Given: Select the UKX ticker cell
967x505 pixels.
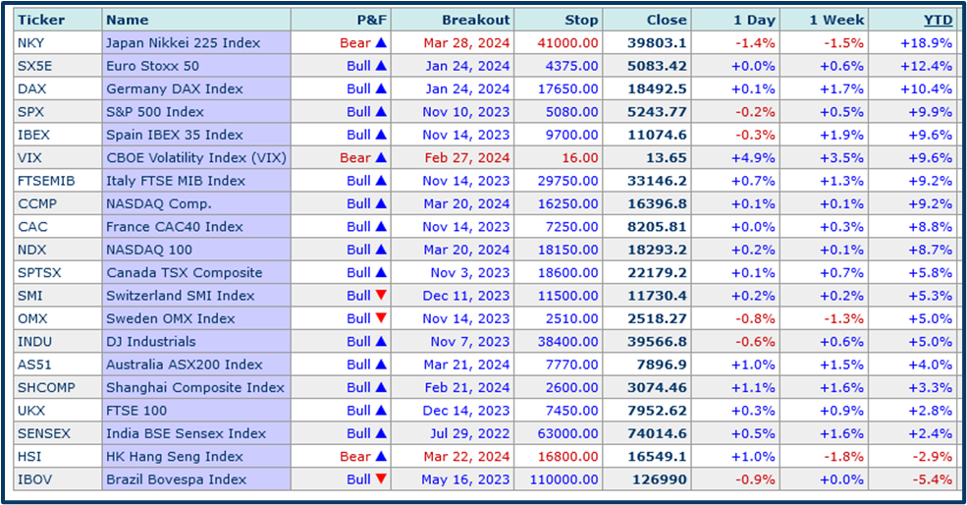Looking at the screenshot, I should pyautogui.click(x=59, y=410).
